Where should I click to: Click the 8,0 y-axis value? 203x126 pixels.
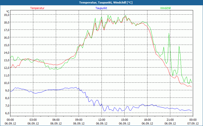(8, 98)
